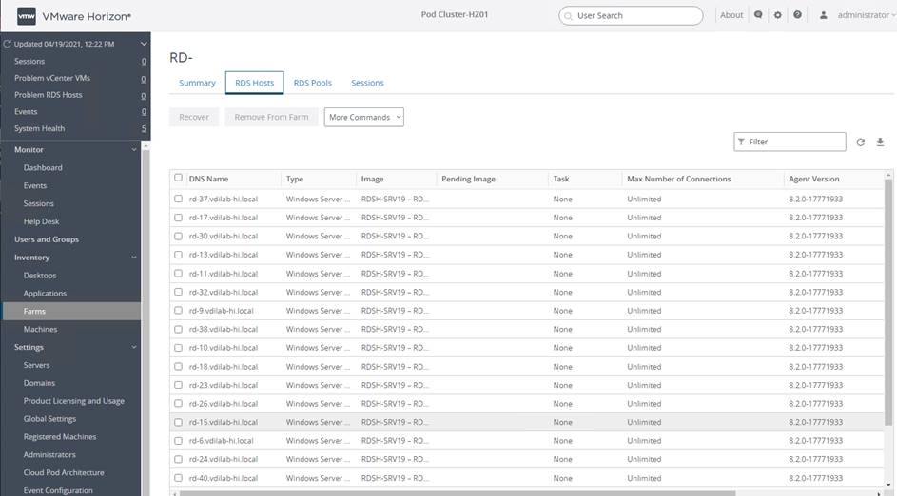The height and width of the screenshot is (496, 897).
Task: Switch to the RDS Hosts tab
Action: pos(255,83)
